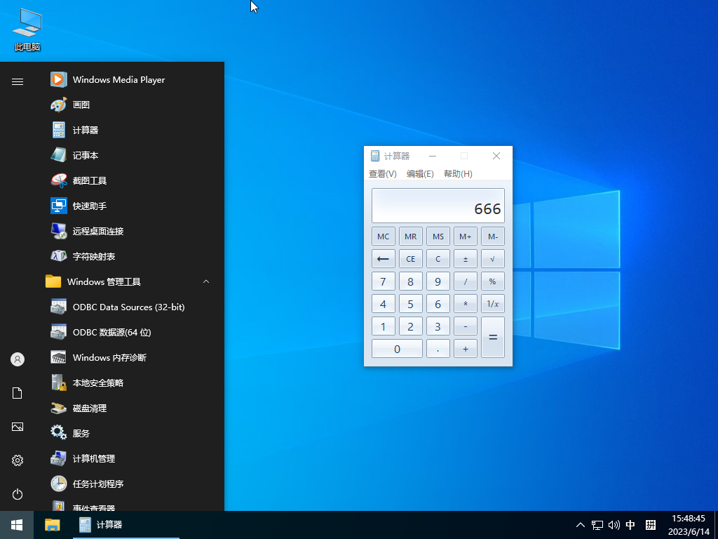Click the C clear button

(x=438, y=259)
